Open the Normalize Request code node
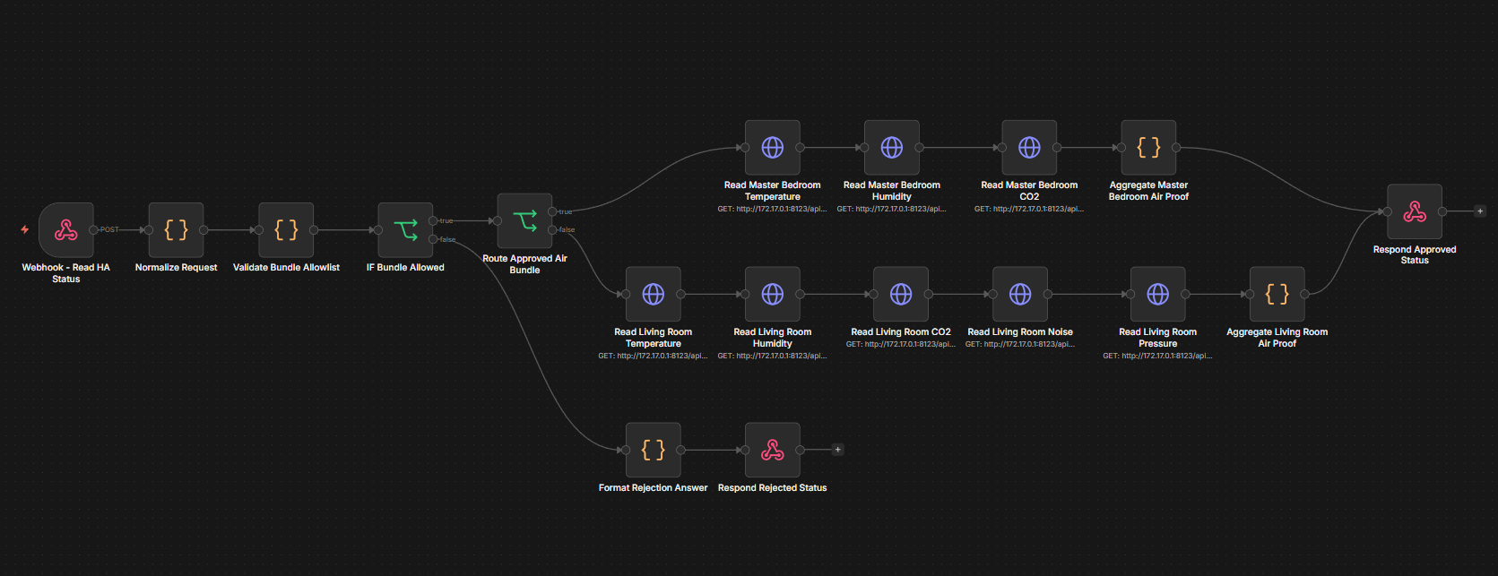This screenshot has width=1498, height=576. pyautogui.click(x=177, y=230)
